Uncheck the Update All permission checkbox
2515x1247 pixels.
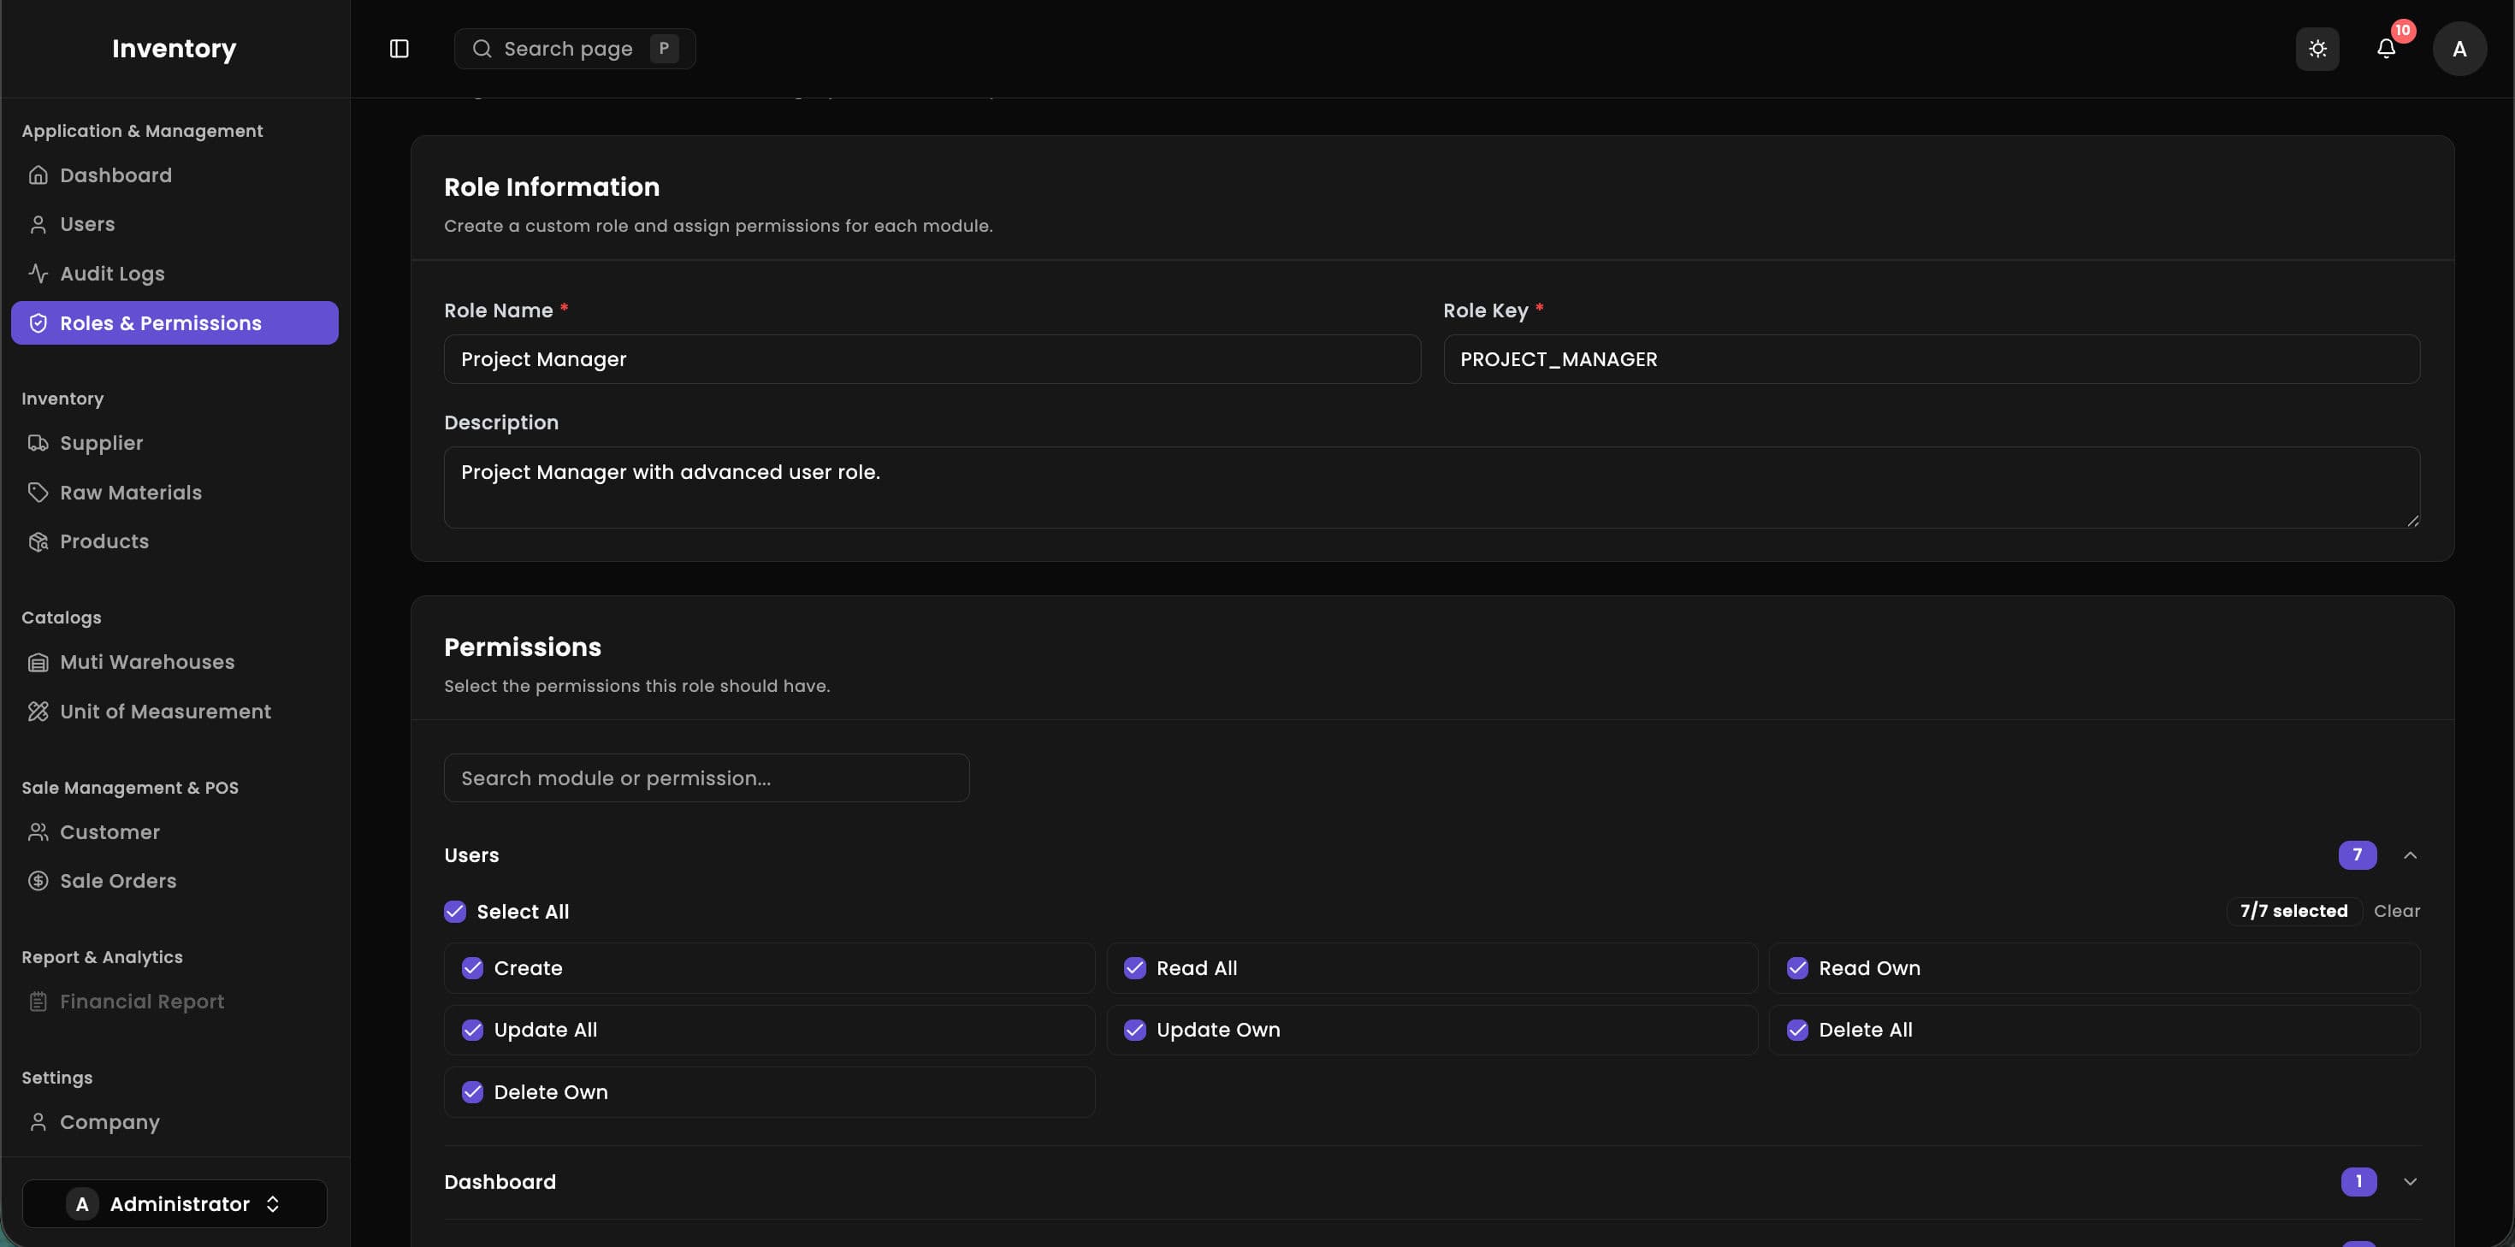point(472,1031)
